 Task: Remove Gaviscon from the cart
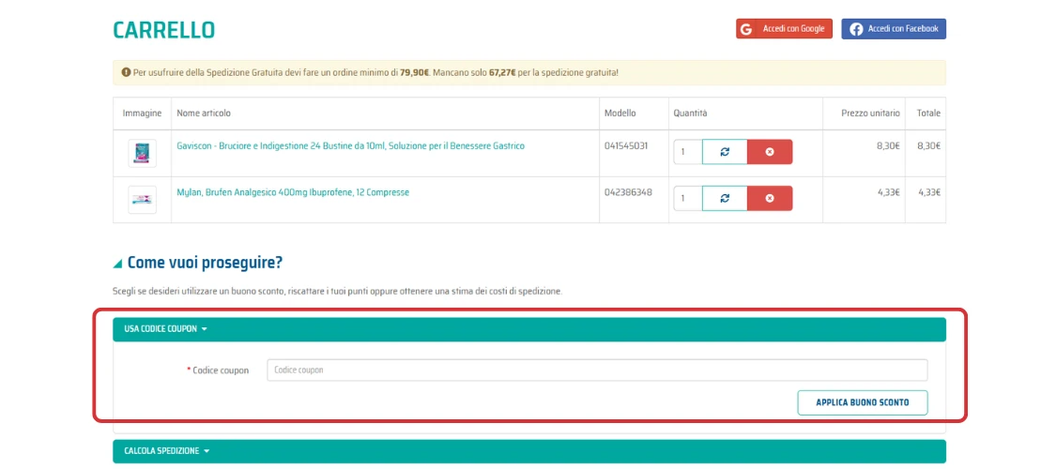pyautogui.click(x=770, y=152)
